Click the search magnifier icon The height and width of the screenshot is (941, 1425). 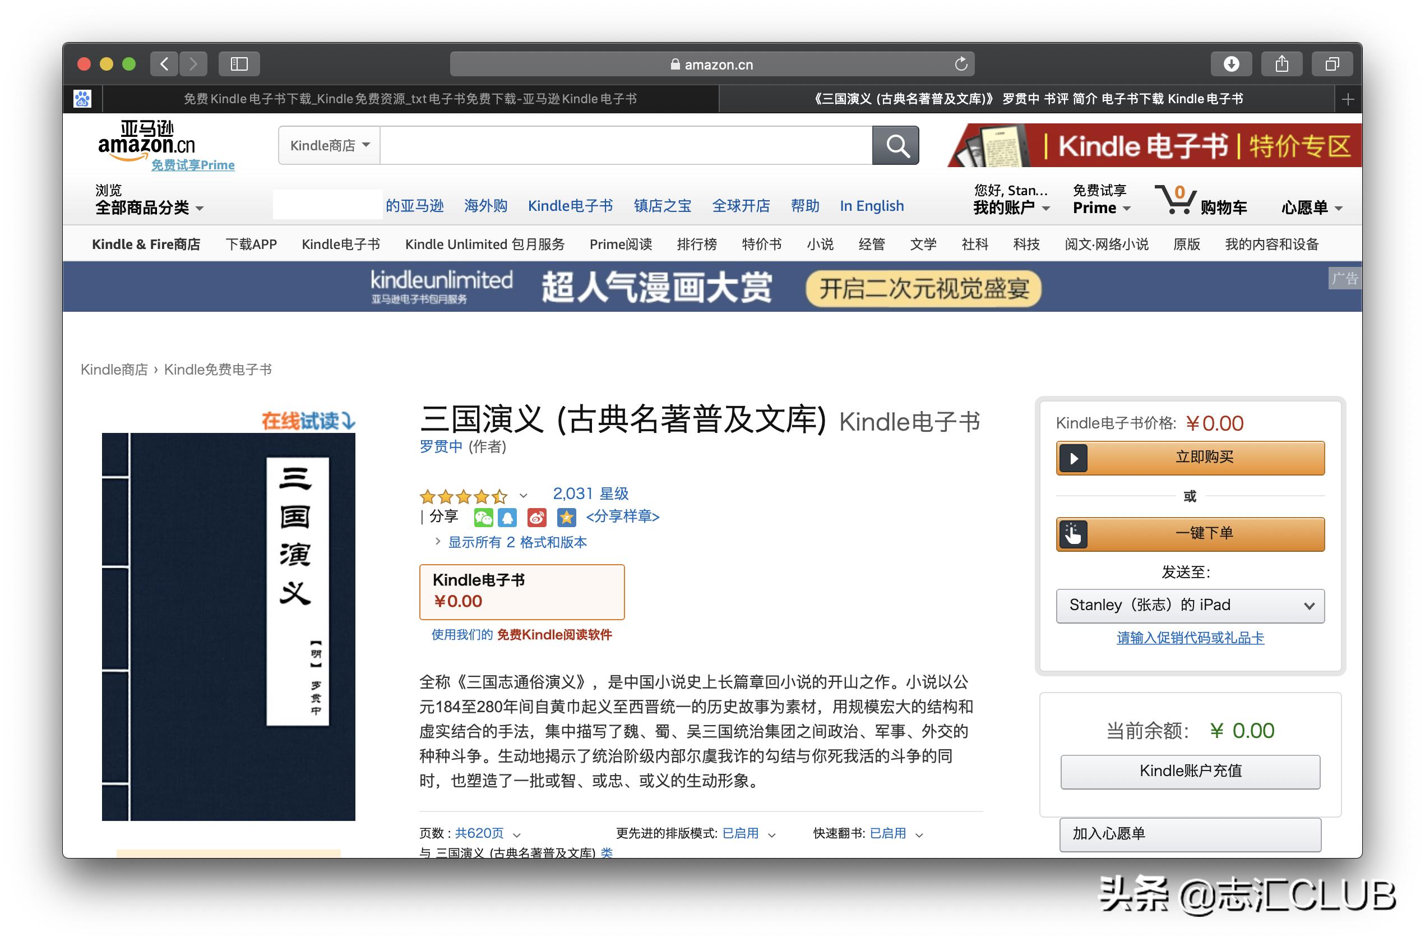point(895,145)
